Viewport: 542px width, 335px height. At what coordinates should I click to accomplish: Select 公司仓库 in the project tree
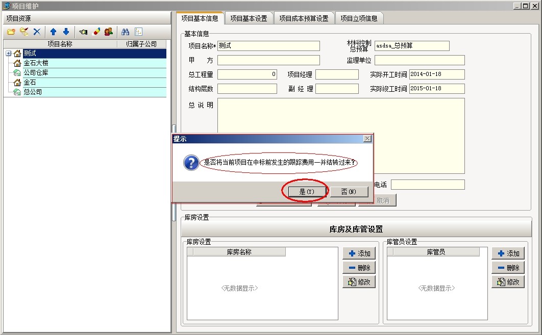point(36,73)
